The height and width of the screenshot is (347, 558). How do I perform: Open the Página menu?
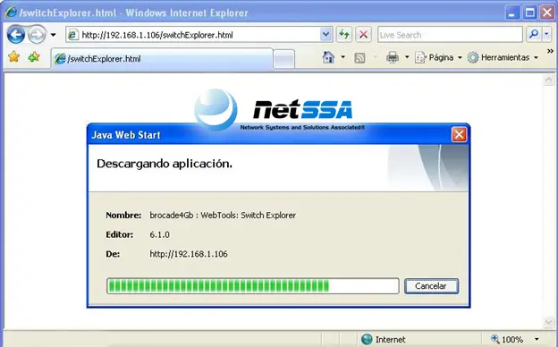438,57
